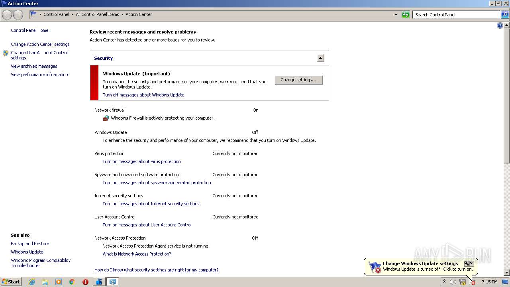This screenshot has height=287, width=510.
Task: Click the balloon's flag with red X icon
Action: coord(375,267)
